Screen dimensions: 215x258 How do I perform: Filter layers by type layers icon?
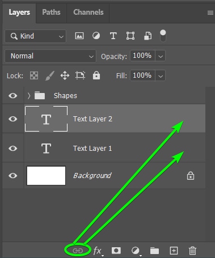click(113, 36)
